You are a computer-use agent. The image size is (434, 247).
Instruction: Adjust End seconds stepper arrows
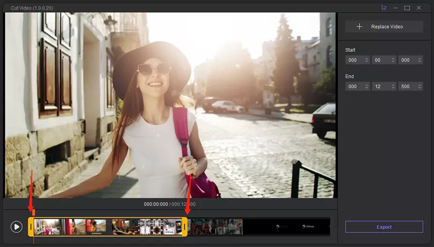[393, 87]
